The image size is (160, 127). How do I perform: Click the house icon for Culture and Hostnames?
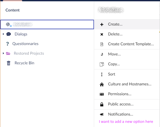[x=102, y=84]
